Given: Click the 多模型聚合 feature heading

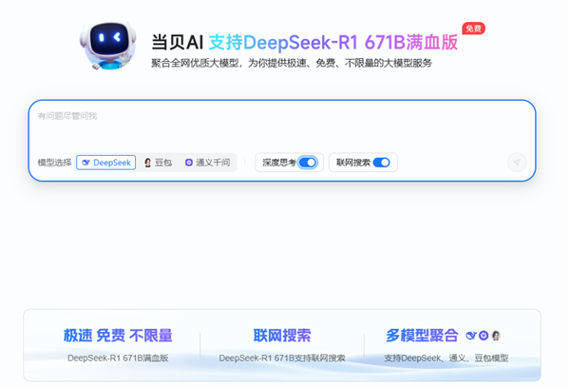Looking at the screenshot, I should [x=422, y=336].
